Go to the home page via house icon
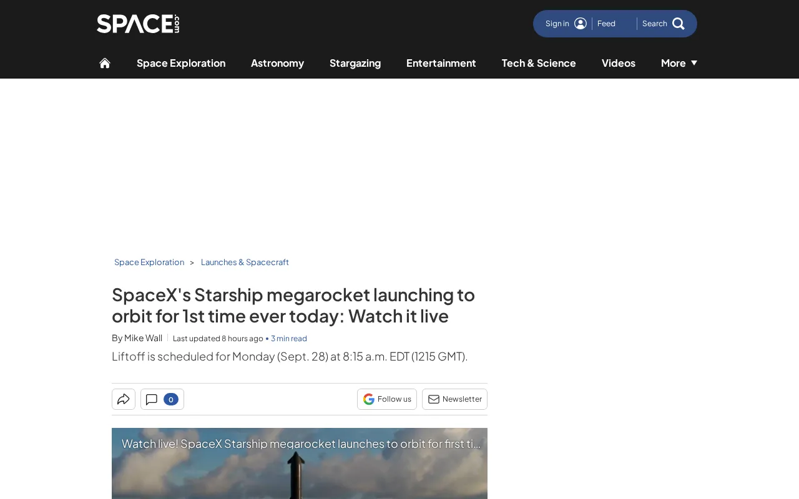Image resolution: width=799 pixels, height=499 pixels. [105, 63]
